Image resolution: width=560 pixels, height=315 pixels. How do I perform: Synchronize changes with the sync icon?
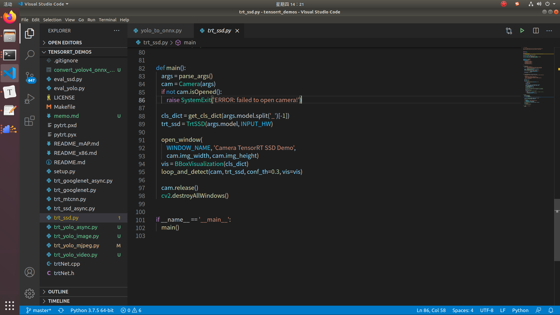tap(61, 310)
